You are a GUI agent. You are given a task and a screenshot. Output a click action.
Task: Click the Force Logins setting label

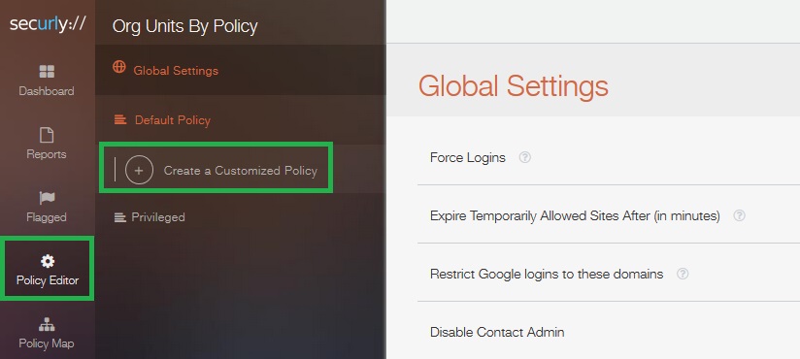468,157
